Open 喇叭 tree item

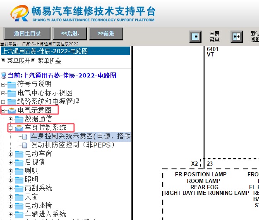[x=31, y=171]
